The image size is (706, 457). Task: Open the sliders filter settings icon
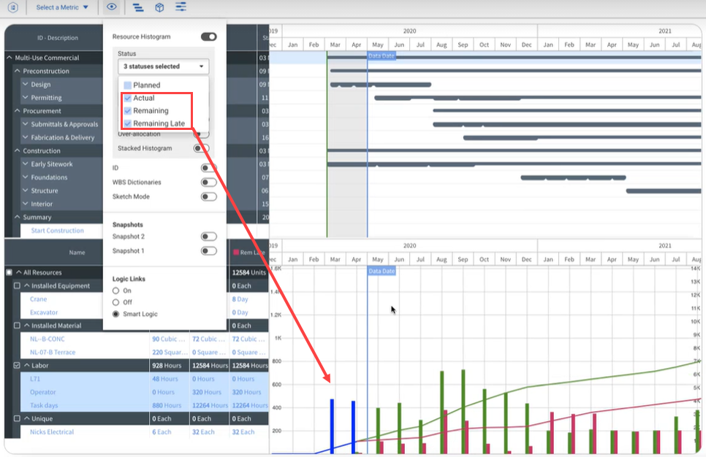coord(181,7)
